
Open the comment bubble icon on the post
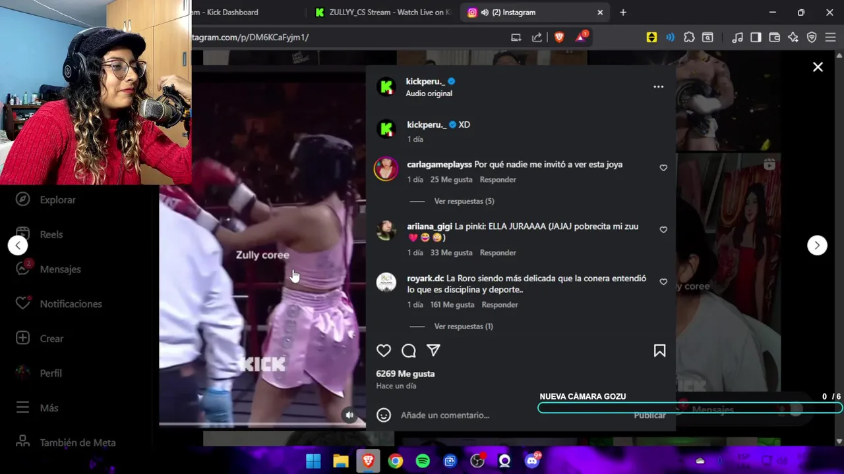tap(409, 351)
